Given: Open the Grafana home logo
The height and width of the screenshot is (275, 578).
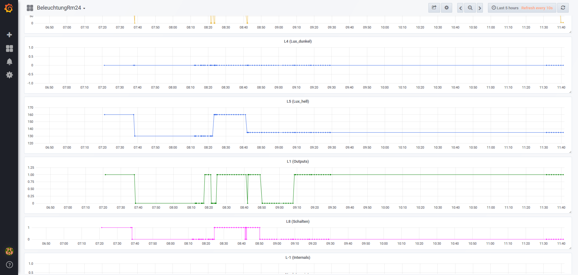Looking at the screenshot, I should 9,8.
